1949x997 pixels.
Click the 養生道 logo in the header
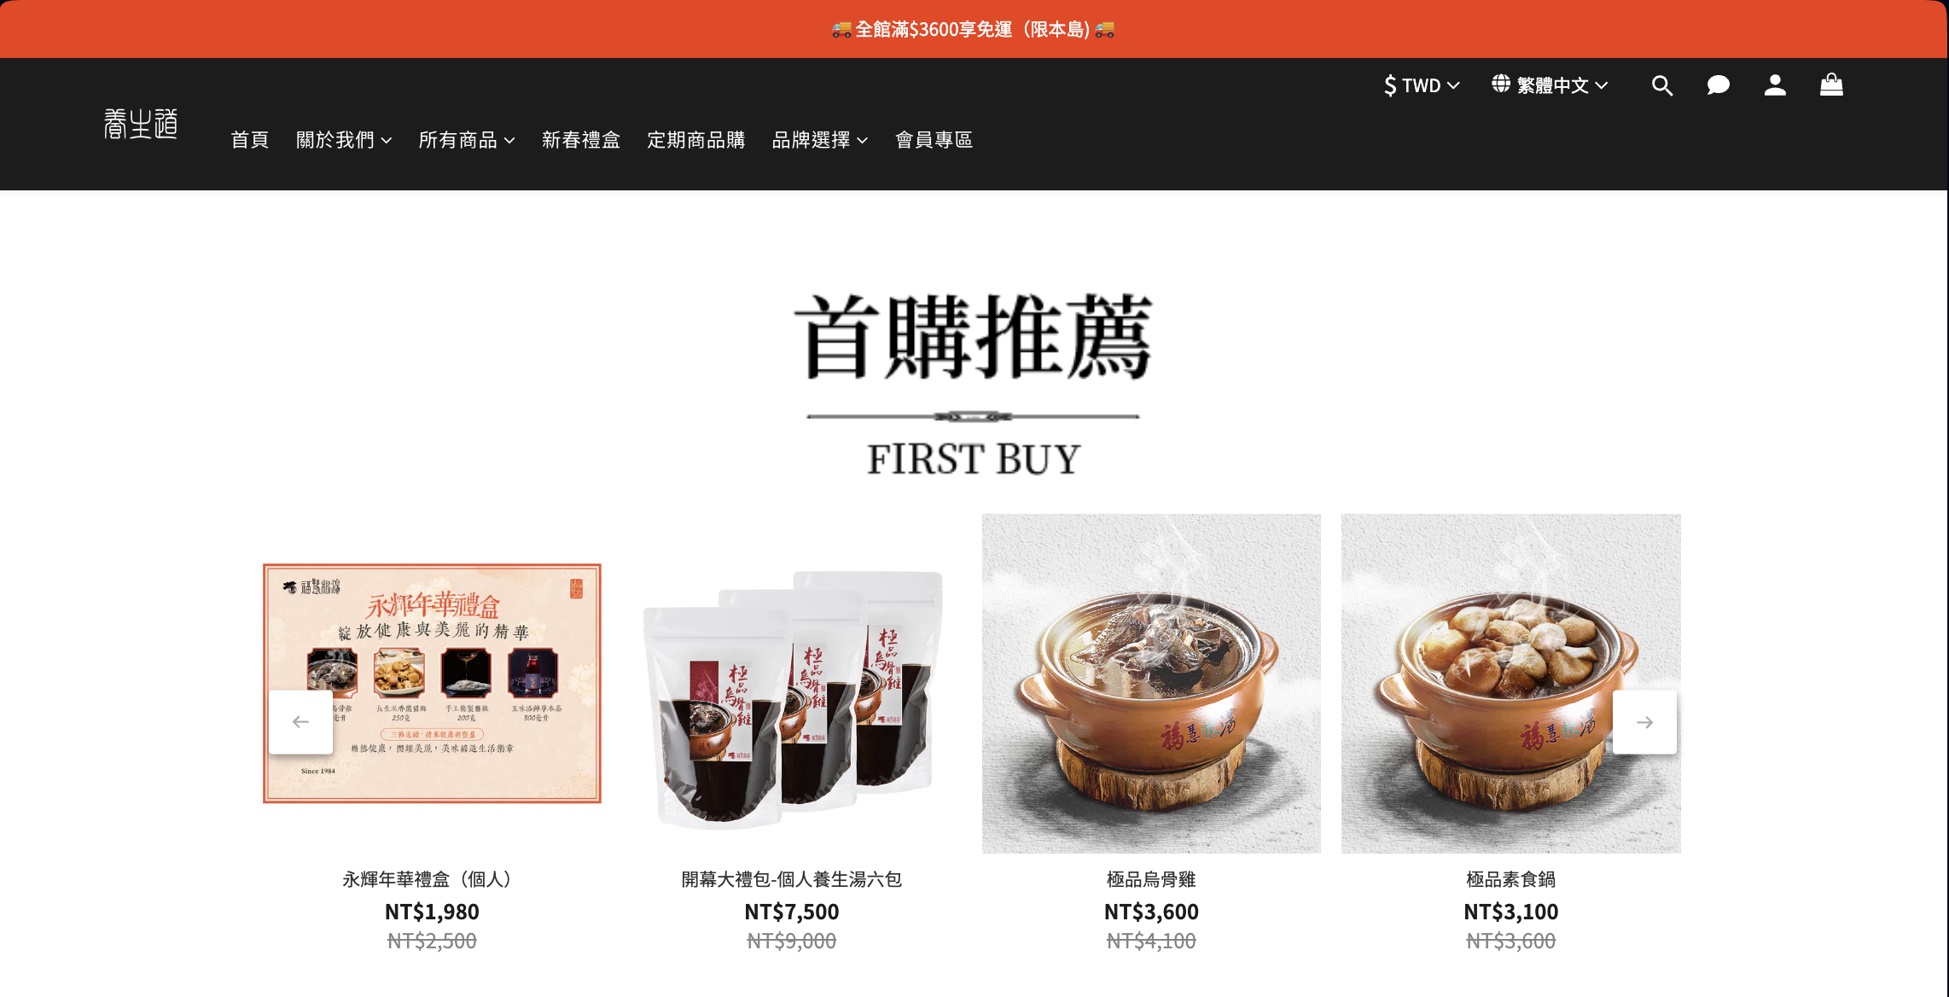tap(141, 124)
